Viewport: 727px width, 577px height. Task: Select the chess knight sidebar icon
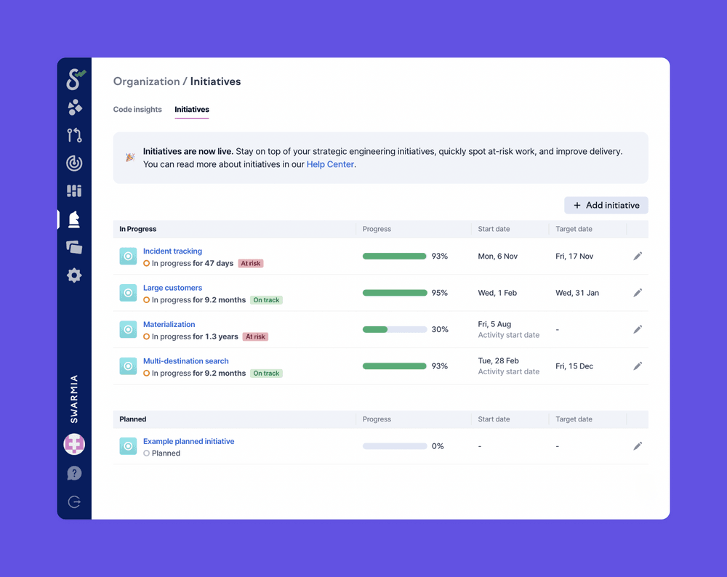point(74,219)
